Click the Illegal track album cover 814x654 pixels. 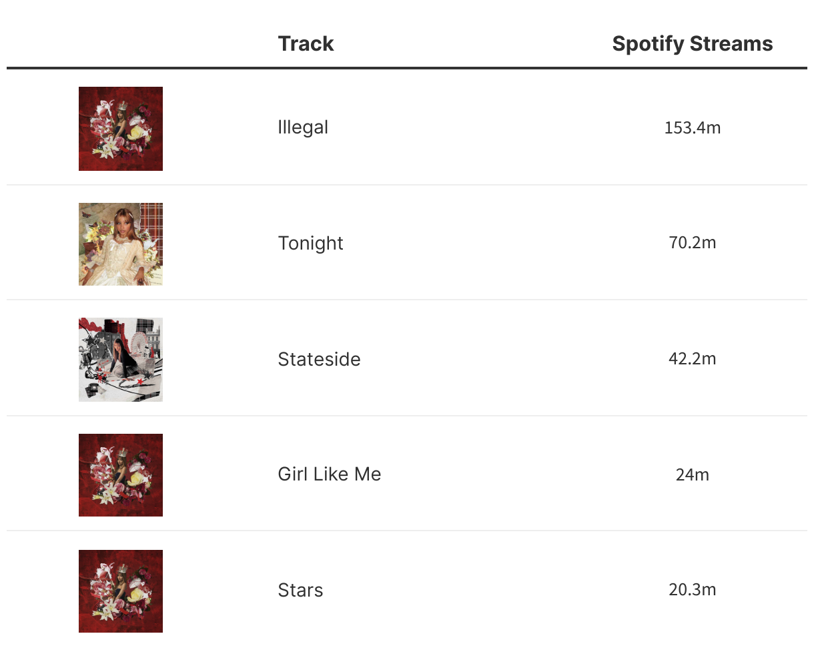(x=121, y=129)
